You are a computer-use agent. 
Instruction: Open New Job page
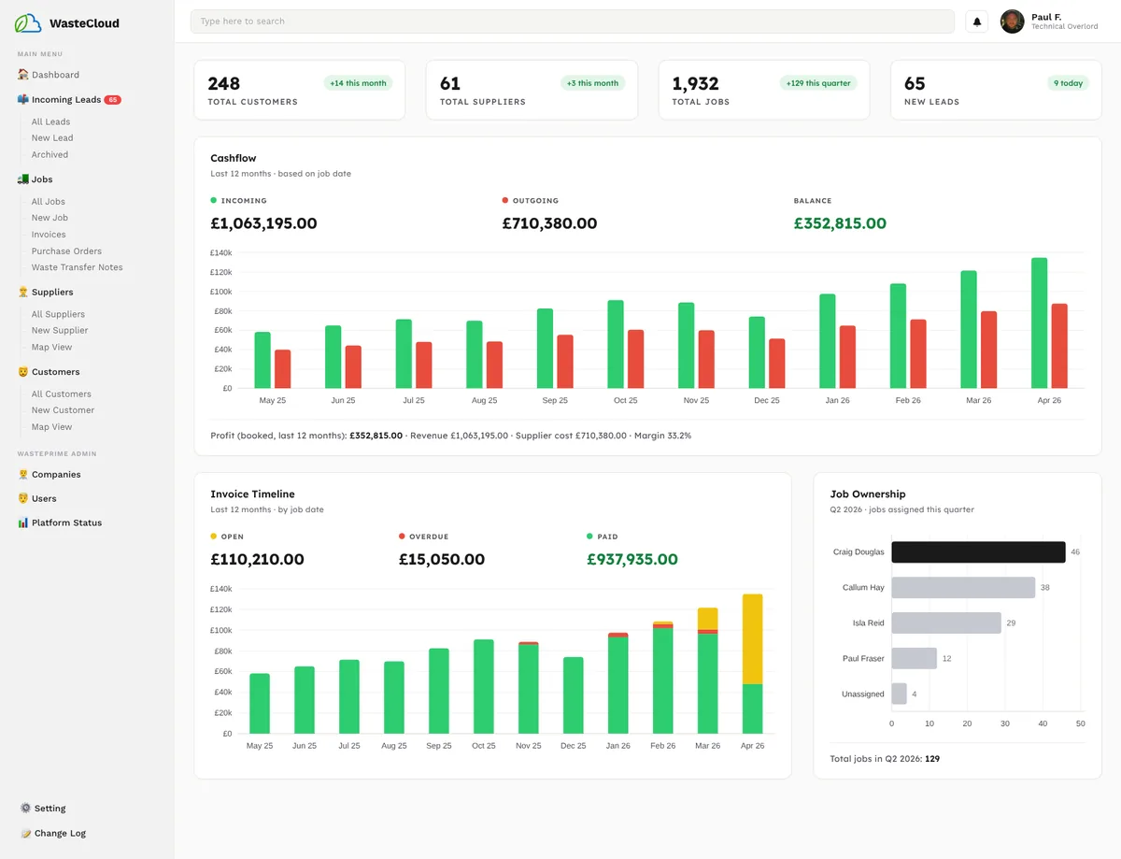tap(50, 218)
